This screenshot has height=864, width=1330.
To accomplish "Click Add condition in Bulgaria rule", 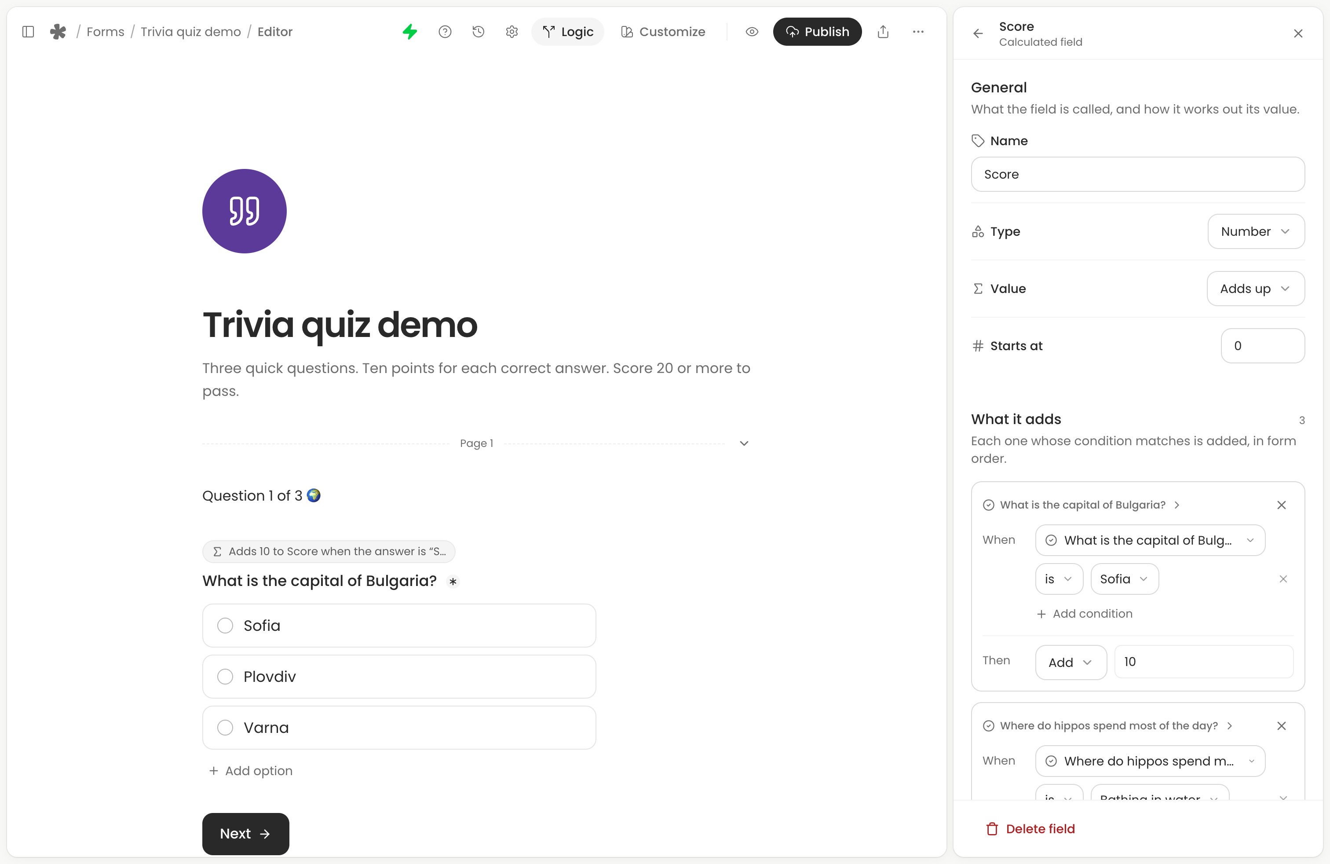I will 1085,614.
